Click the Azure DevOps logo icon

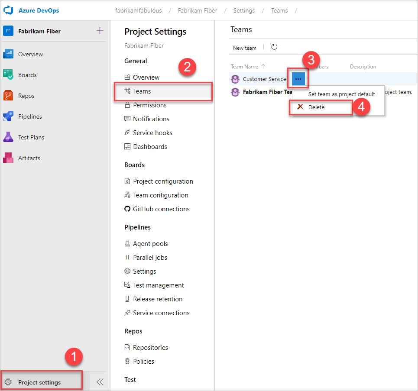pos(8,10)
